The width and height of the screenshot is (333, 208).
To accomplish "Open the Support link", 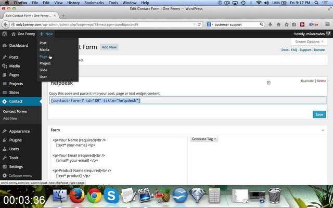I will (x=305, y=50).
